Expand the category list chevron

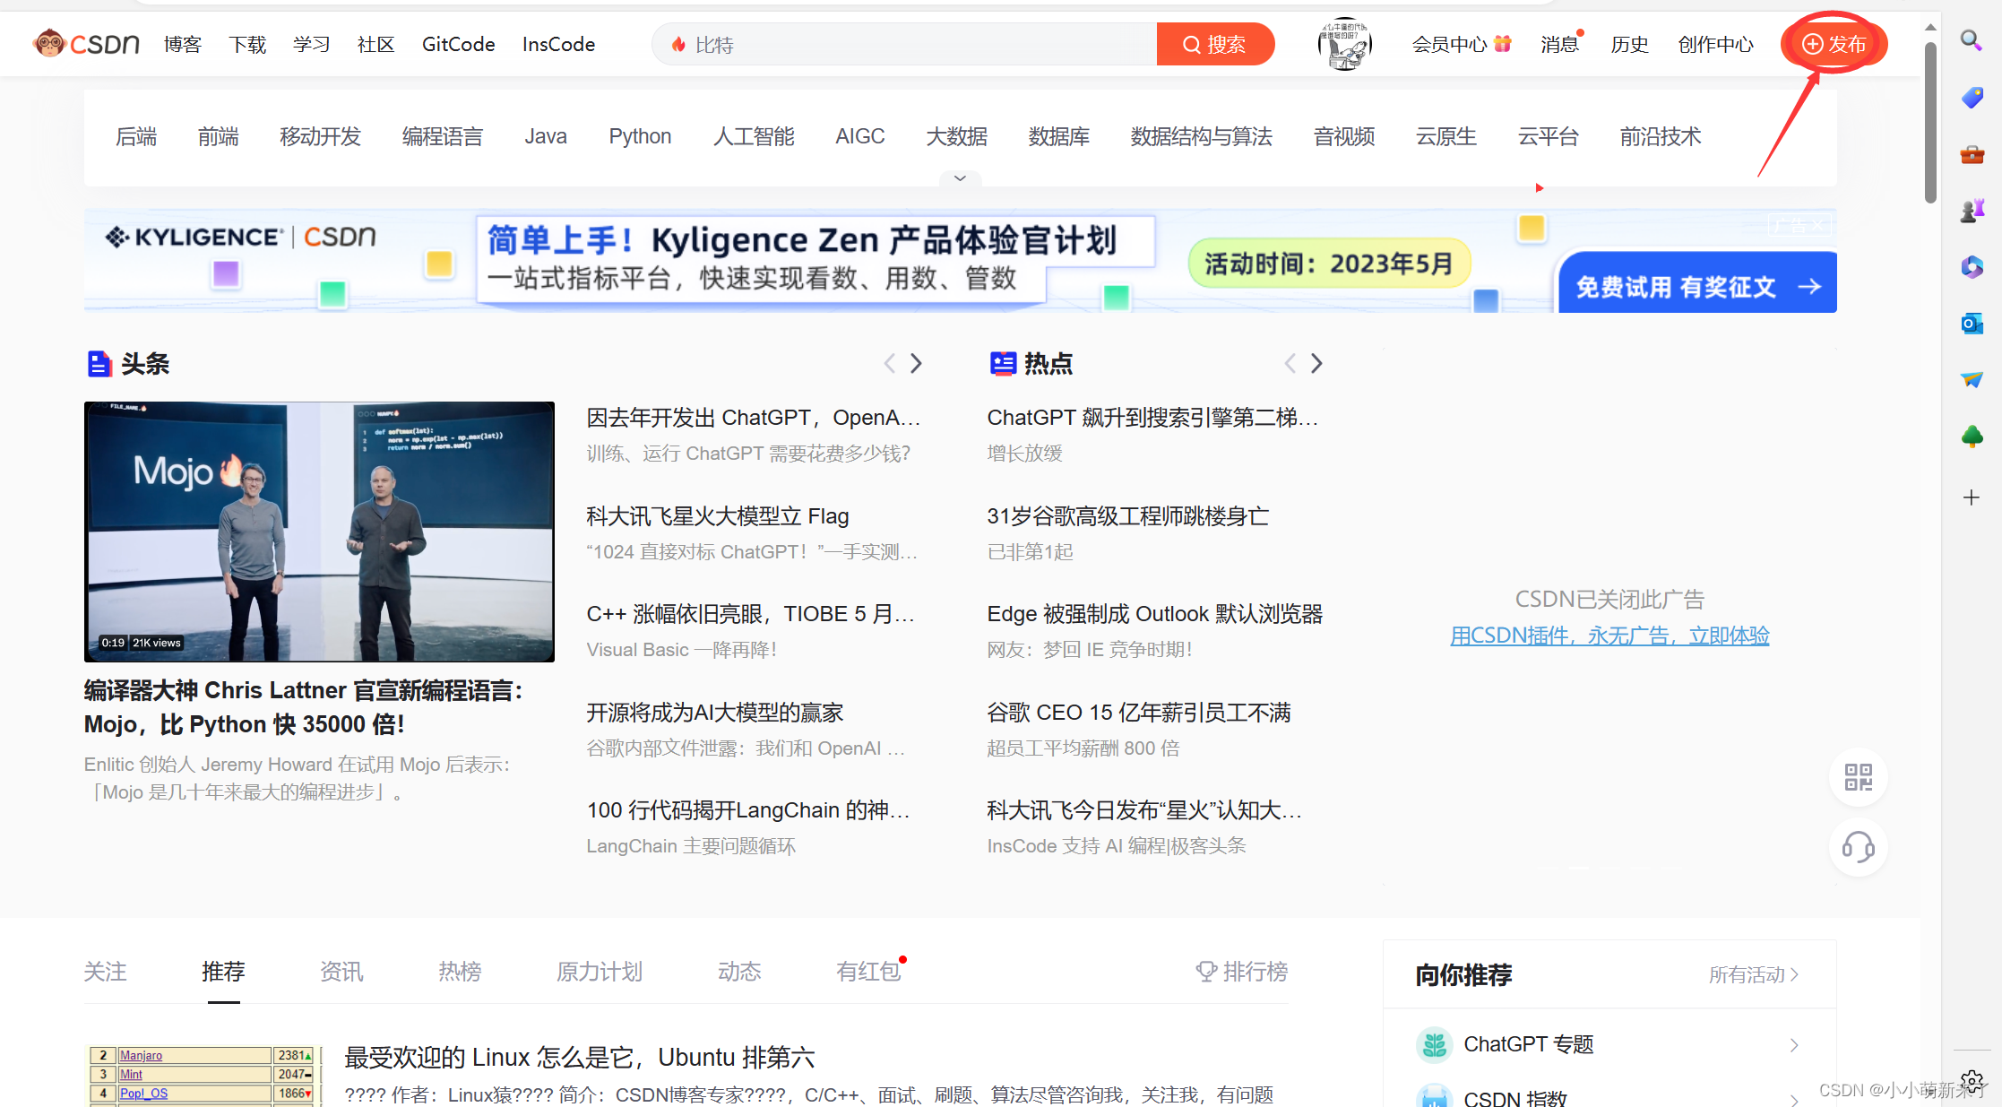960,178
